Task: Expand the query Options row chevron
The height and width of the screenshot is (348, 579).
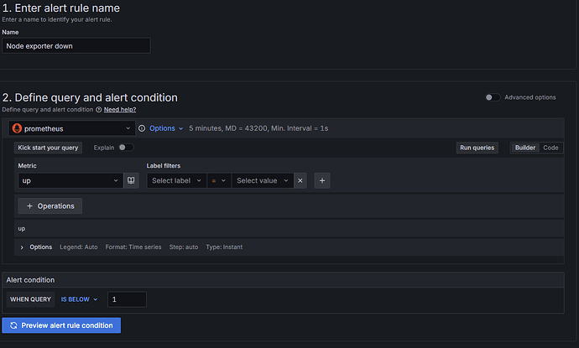Action: 22,247
